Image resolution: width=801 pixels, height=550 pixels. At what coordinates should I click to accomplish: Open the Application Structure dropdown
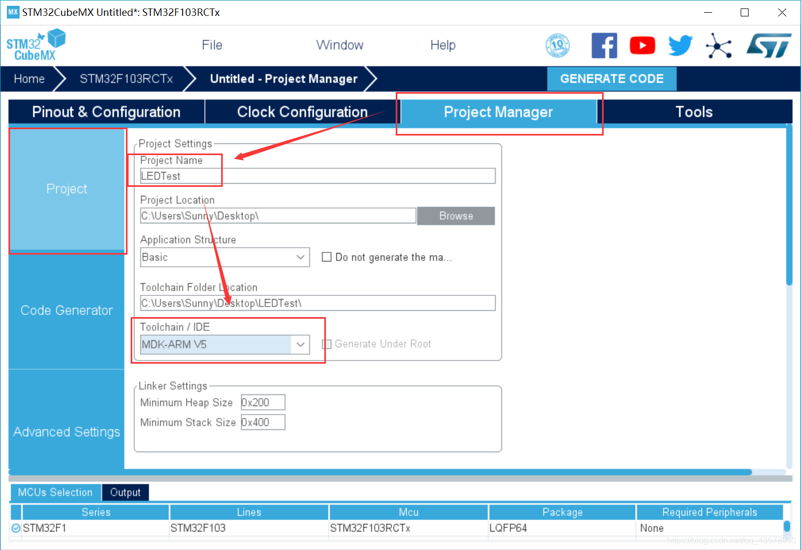[225, 257]
